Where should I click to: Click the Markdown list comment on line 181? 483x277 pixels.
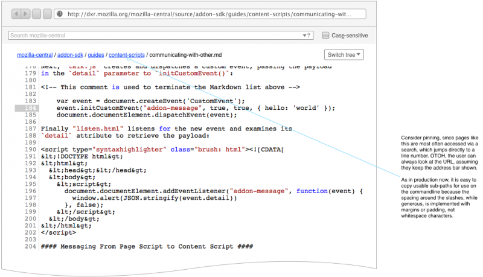(x=170, y=87)
